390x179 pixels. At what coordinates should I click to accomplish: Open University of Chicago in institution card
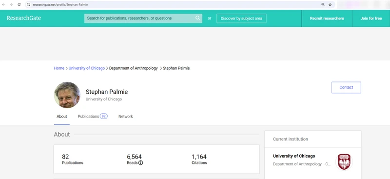click(x=294, y=156)
